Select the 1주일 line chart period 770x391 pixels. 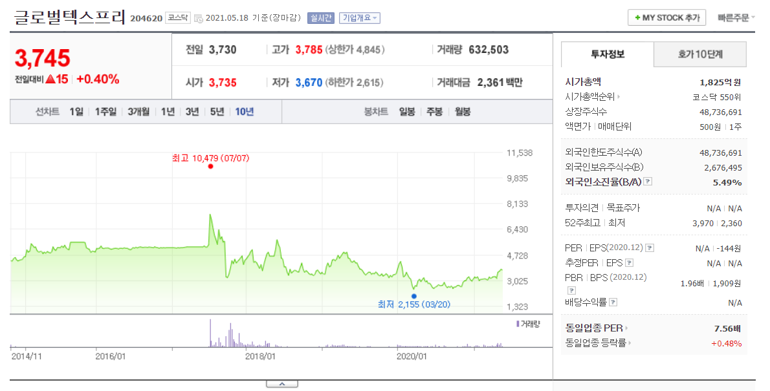pyautogui.click(x=105, y=112)
